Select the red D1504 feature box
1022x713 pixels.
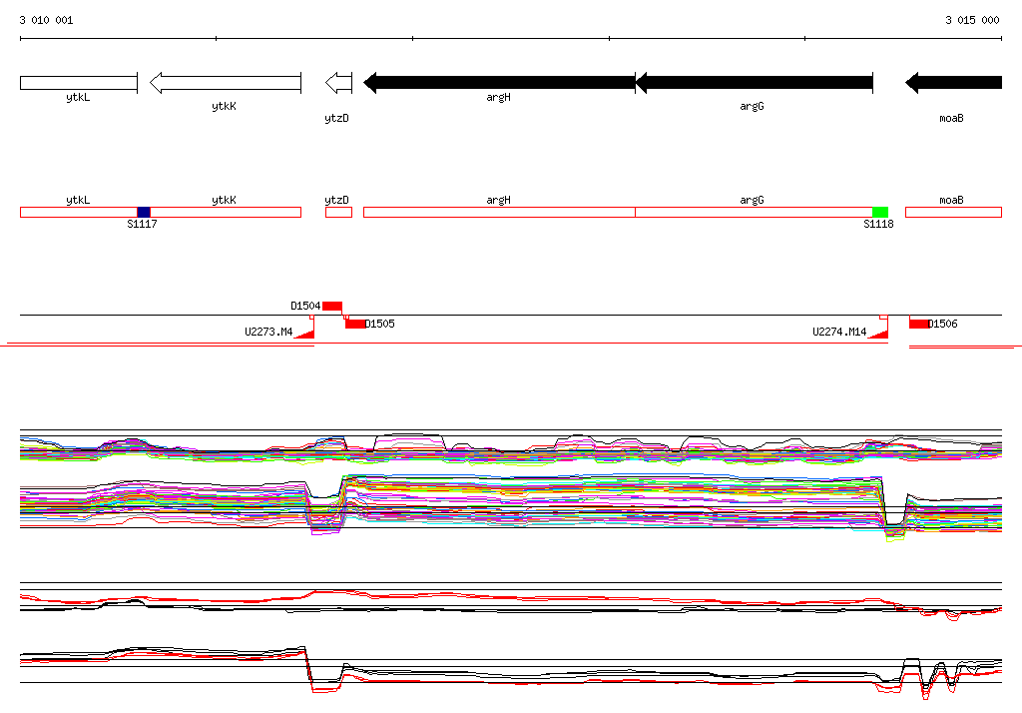pos(332,307)
